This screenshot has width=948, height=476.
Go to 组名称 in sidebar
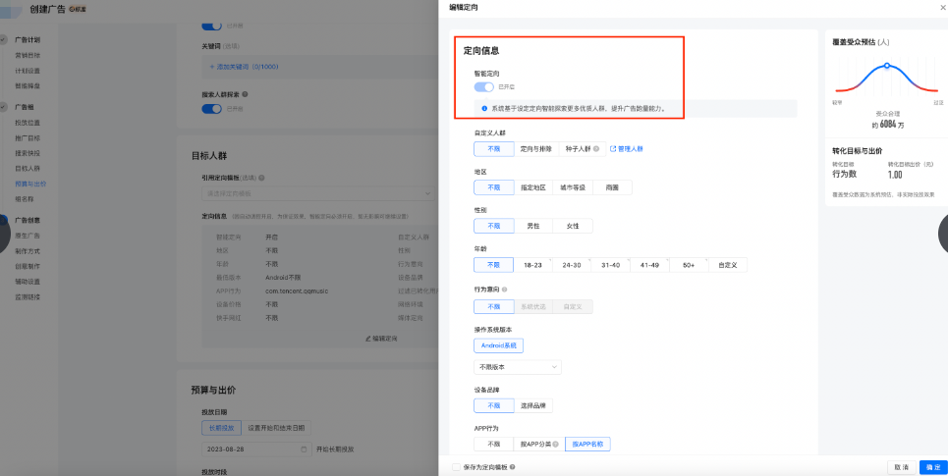click(25, 198)
